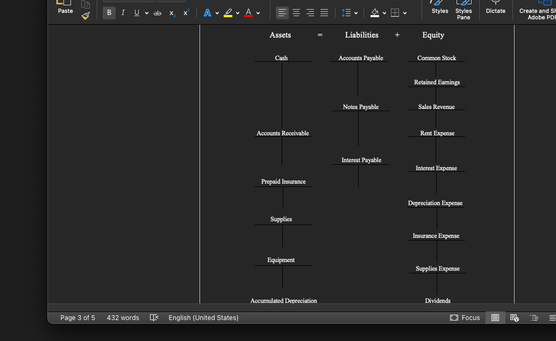Click the Prepaid Insurance label
The image size is (556, 341).
283,182
